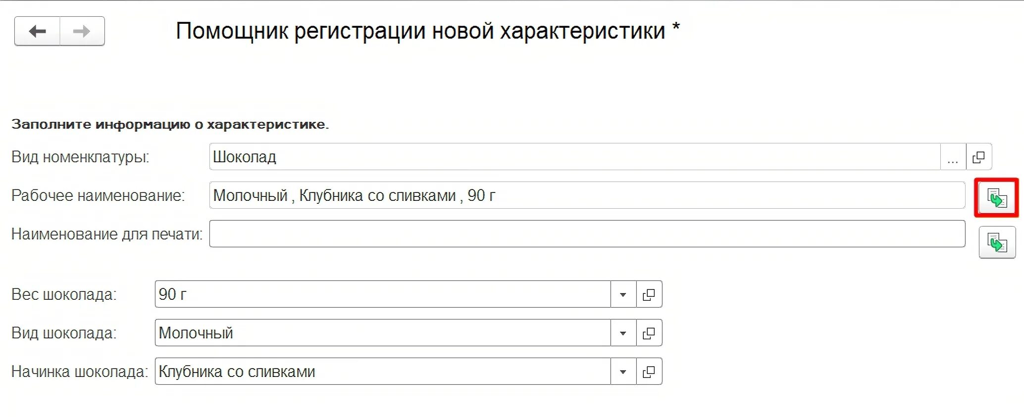Click the Вид шоколада field showing Молочный
The height and width of the screenshot is (417, 1024).
tap(382, 333)
